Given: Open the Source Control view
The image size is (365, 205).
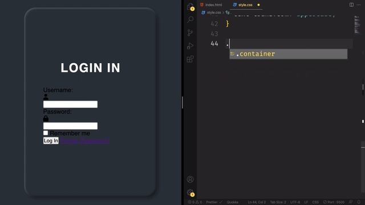Looking at the screenshot, I should [x=190, y=32].
